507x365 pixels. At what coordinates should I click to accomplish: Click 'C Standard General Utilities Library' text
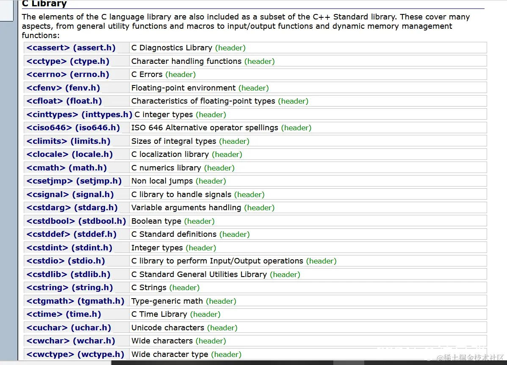pyautogui.click(x=199, y=274)
